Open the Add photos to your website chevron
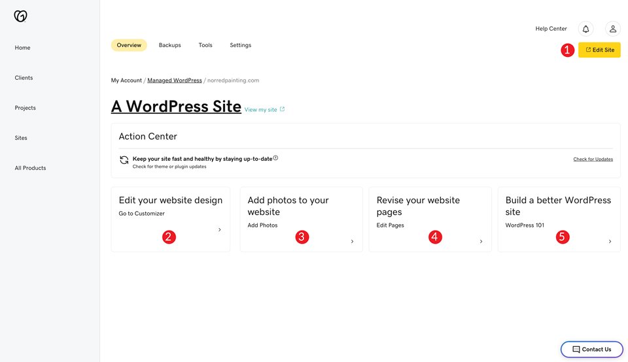 pyautogui.click(x=352, y=241)
